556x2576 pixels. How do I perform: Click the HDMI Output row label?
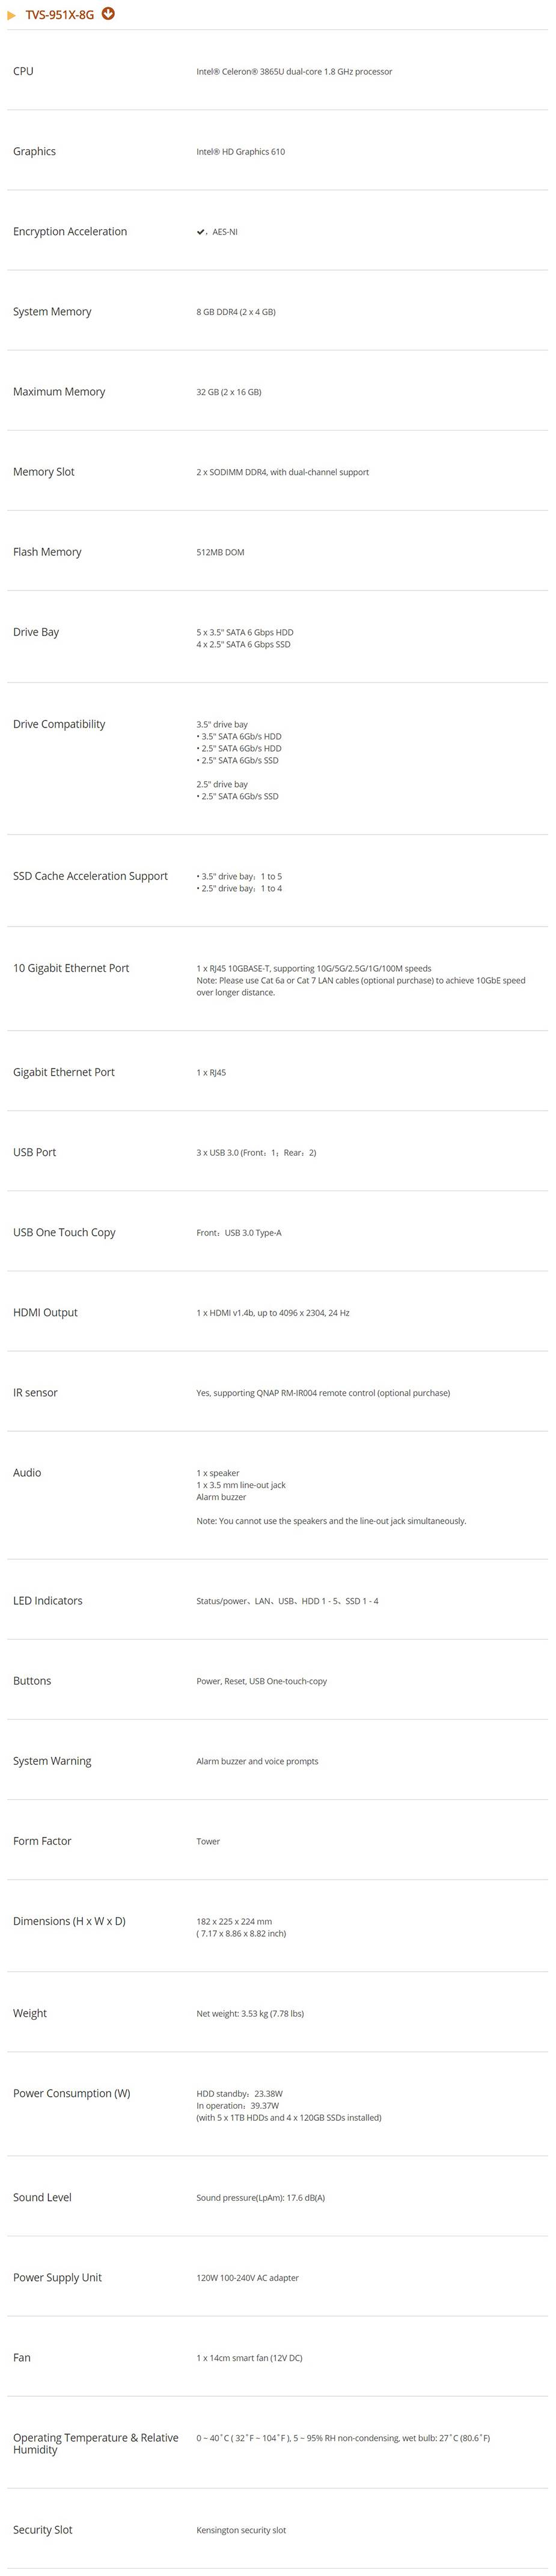45,1312
